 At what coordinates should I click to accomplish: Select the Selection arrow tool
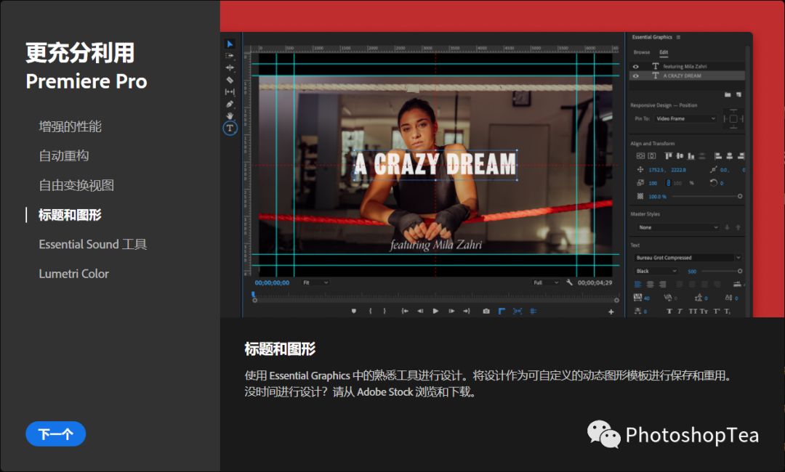230,44
